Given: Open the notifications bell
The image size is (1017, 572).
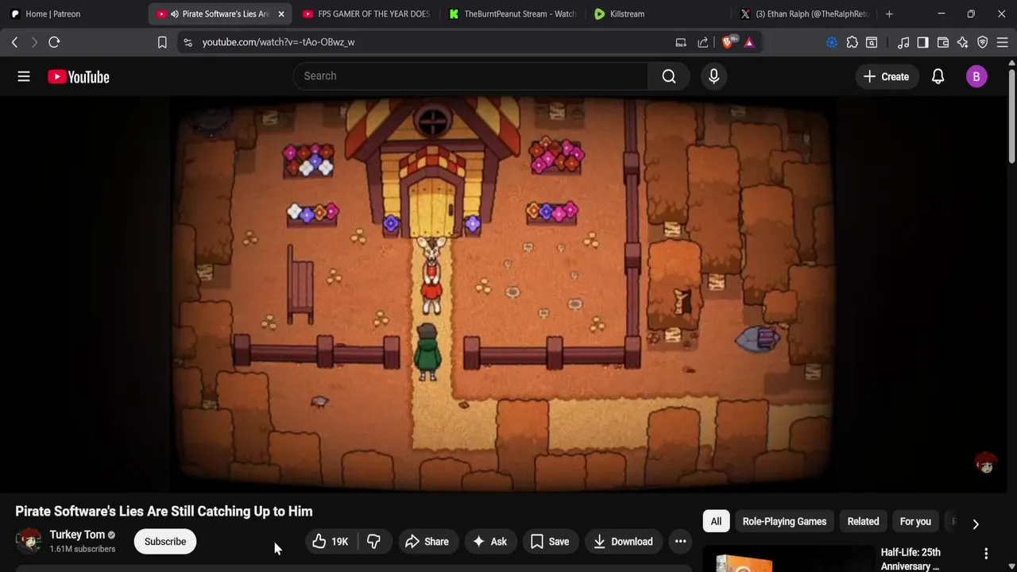Looking at the screenshot, I should [x=938, y=76].
